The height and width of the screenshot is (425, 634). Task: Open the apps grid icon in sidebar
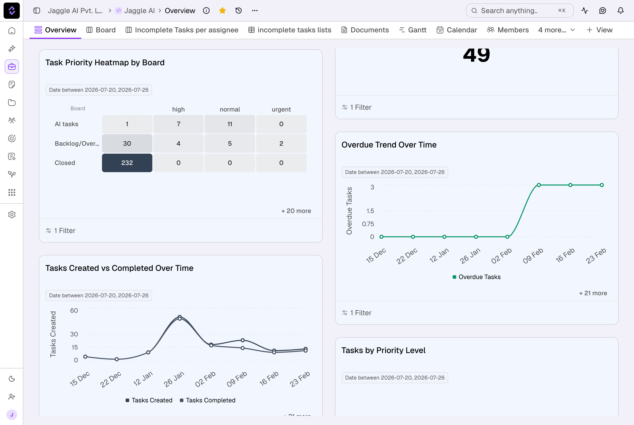pos(12,192)
